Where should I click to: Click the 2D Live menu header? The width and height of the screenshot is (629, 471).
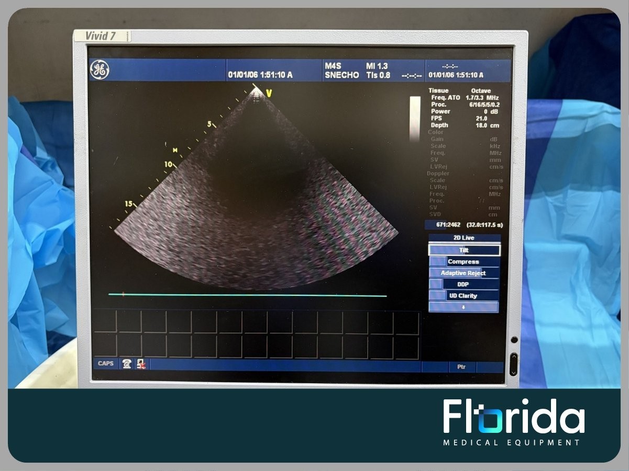point(464,238)
